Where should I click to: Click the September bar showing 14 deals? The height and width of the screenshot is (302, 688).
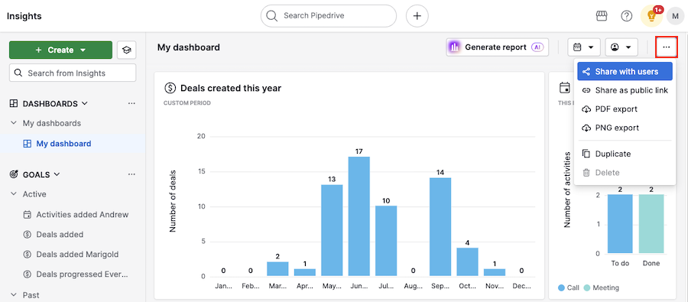coord(440,227)
